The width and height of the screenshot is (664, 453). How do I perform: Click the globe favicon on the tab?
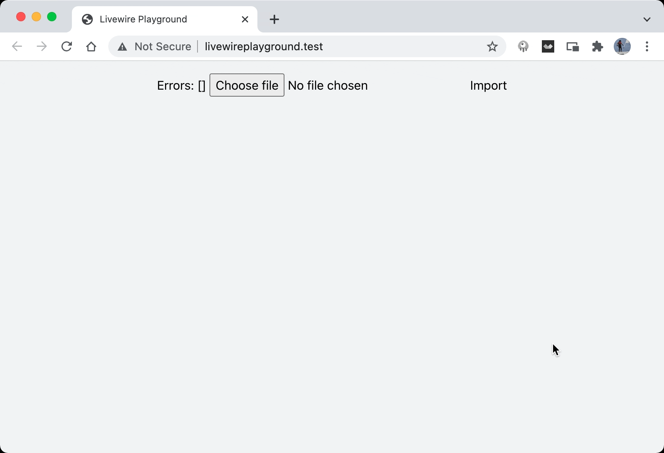pyautogui.click(x=87, y=19)
